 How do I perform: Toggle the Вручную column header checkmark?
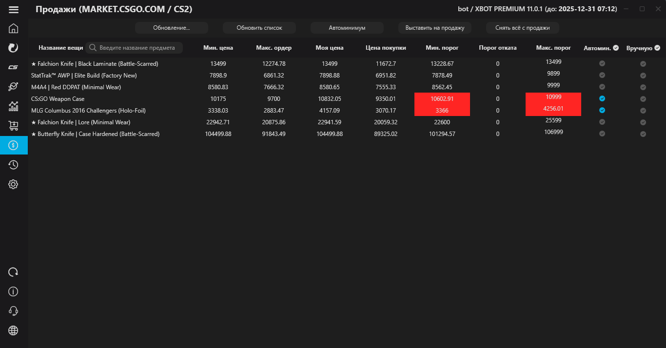coord(657,48)
